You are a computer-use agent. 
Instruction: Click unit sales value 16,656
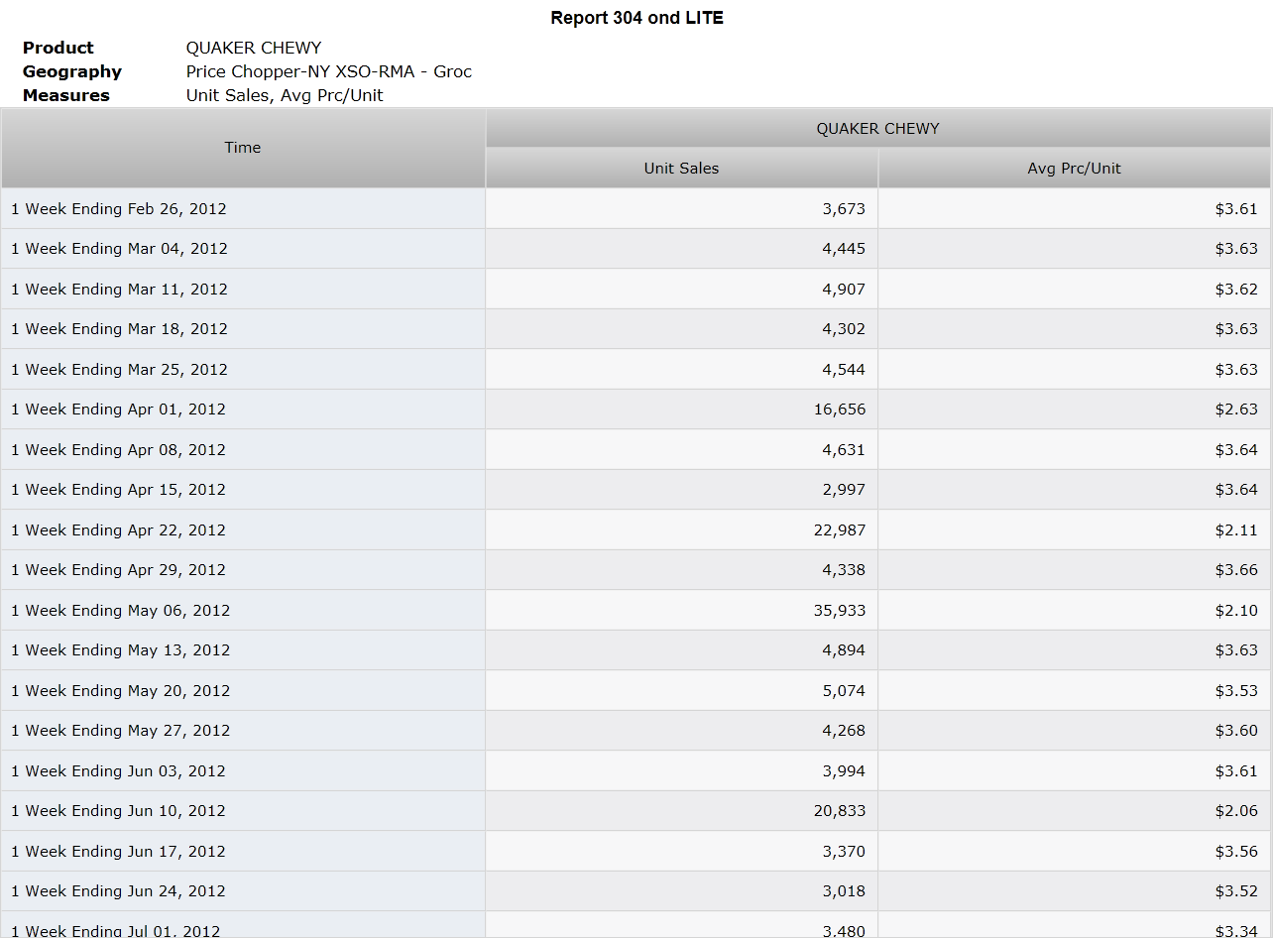(x=840, y=410)
